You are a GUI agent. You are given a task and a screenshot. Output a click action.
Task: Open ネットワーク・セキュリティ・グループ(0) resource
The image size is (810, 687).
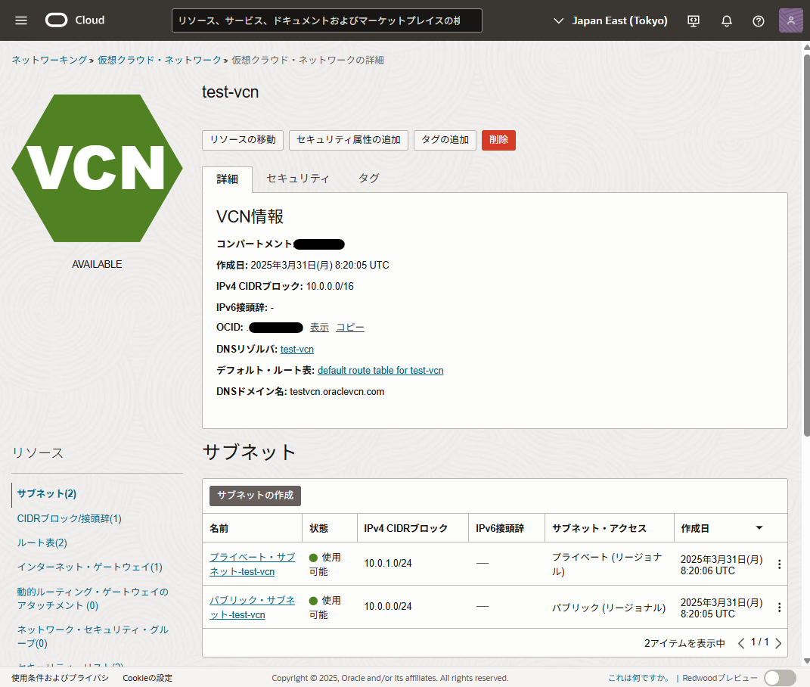[92, 636]
